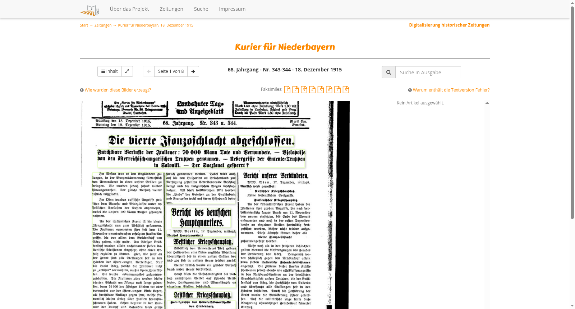Click the 'Kein Artikel ausgewählt.' text
This screenshot has width=575, height=309.
tap(420, 103)
